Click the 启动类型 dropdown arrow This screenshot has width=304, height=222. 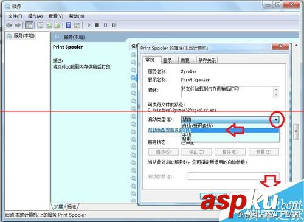click(276, 120)
